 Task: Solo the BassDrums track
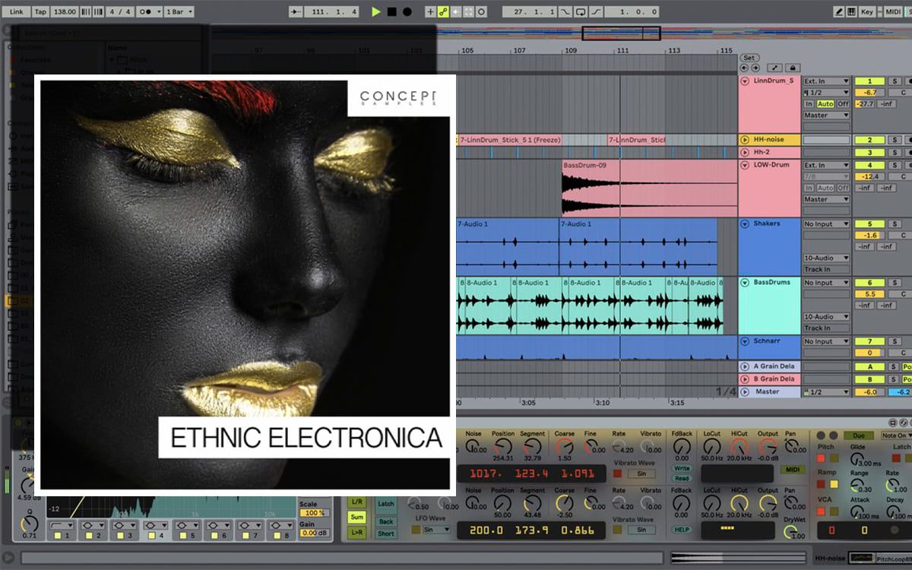[x=895, y=283]
